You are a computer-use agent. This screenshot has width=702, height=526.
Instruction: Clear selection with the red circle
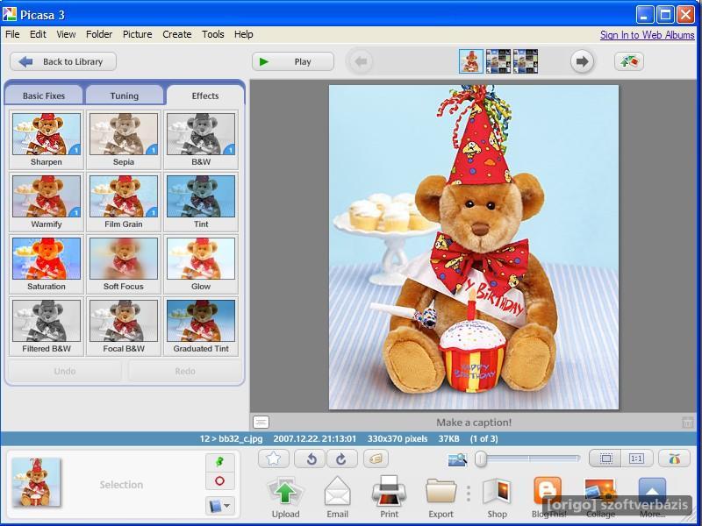(220, 481)
